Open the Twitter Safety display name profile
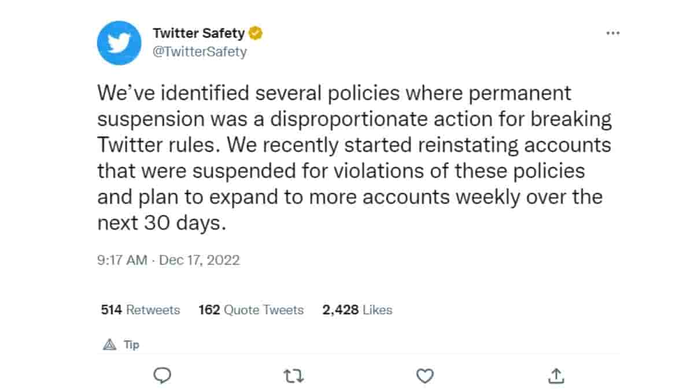 [x=198, y=33]
